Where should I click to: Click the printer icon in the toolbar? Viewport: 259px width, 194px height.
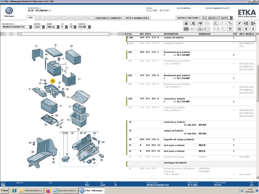[x=186, y=23]
